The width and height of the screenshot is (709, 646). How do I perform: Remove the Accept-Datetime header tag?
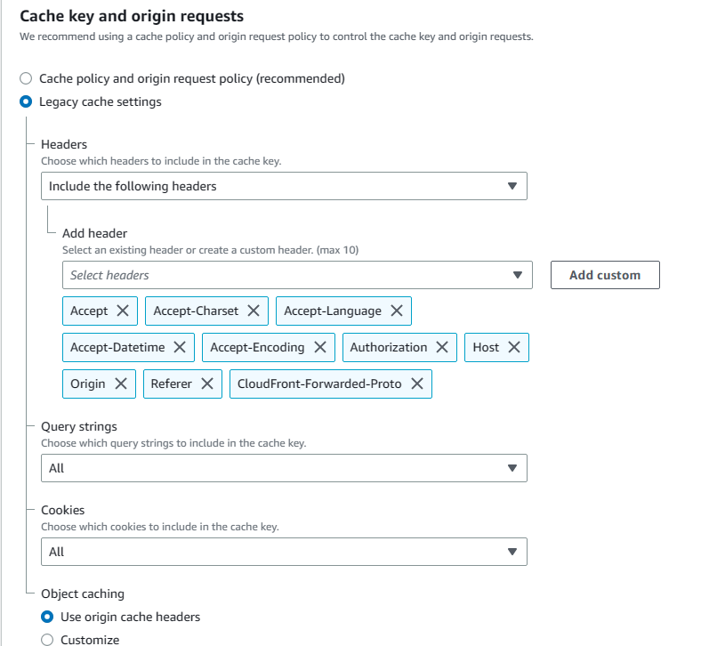[180, 347]
